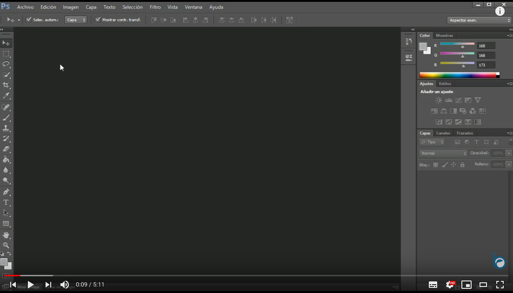Add a Brightness/Contrast adjustment
The width and height of the screenshot is (513, 293).
tap(439, 100)
